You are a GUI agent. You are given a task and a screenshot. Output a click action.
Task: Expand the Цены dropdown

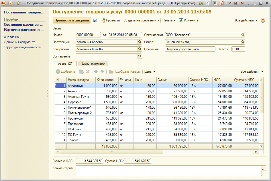pyautogui.click(x=150, y=71)
